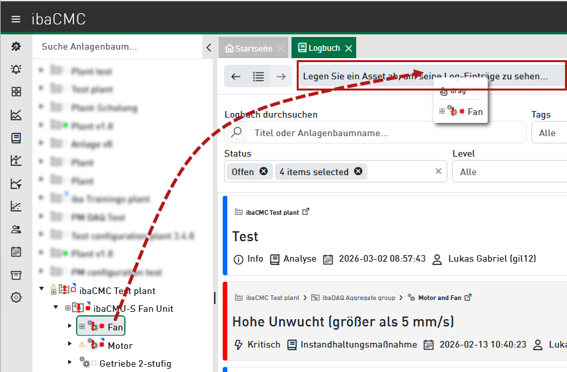Open the Status multi-select box

[336, 171]
